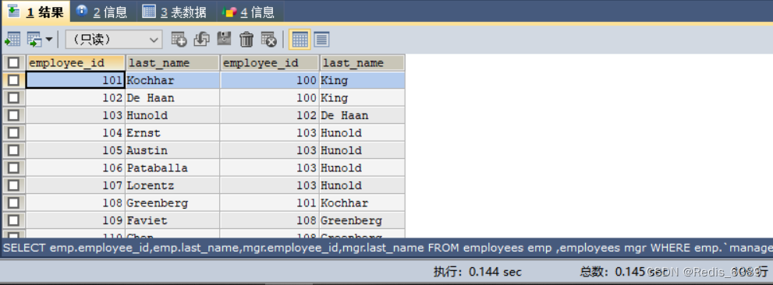Click the SELECT emp.employee_id query text bar
Viewport: 773px width, 285px height.
[x=387, y=248]
